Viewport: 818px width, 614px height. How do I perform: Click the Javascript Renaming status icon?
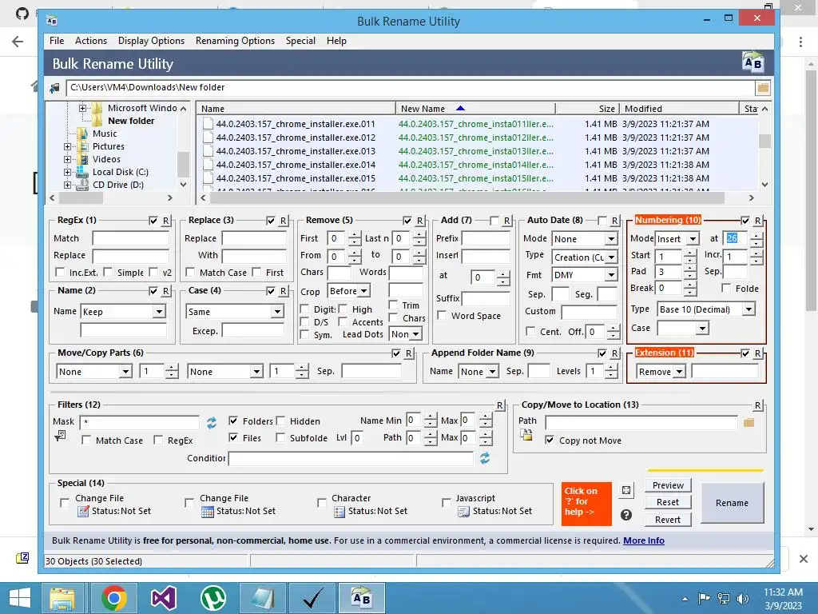pyautogui.click(x=463, y=512)
